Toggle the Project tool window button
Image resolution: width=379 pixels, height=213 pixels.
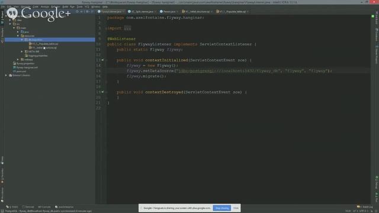click(2, 18)
